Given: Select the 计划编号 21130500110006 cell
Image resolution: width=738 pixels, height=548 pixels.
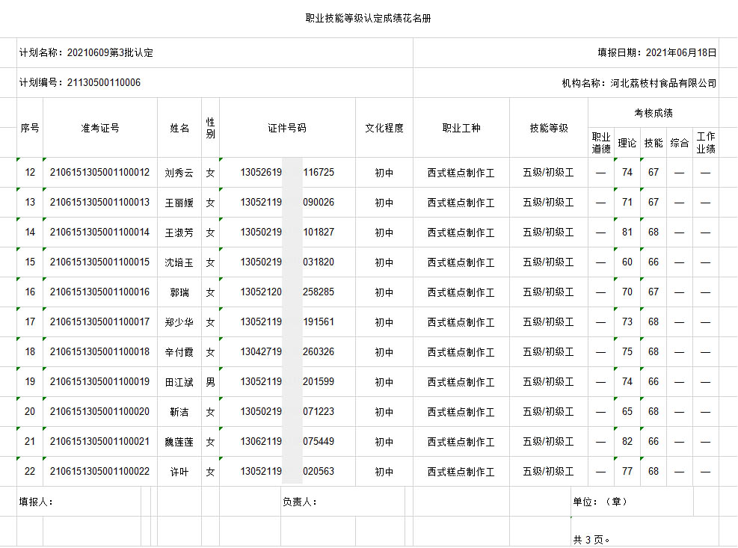Looking at the screenshot, I should coord(80,83).
